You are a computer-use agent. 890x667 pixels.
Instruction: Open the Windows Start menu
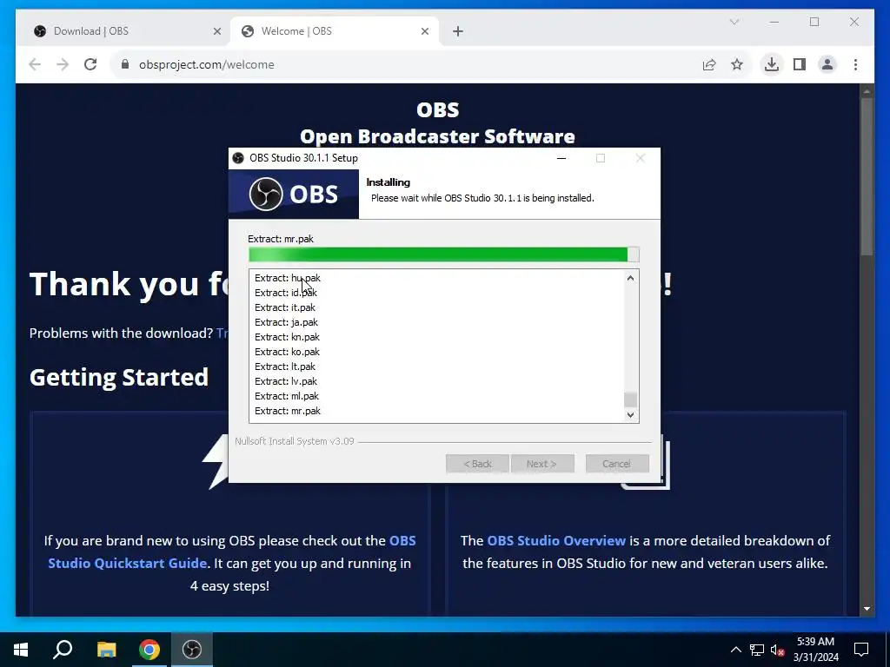(x=21, y=650)
